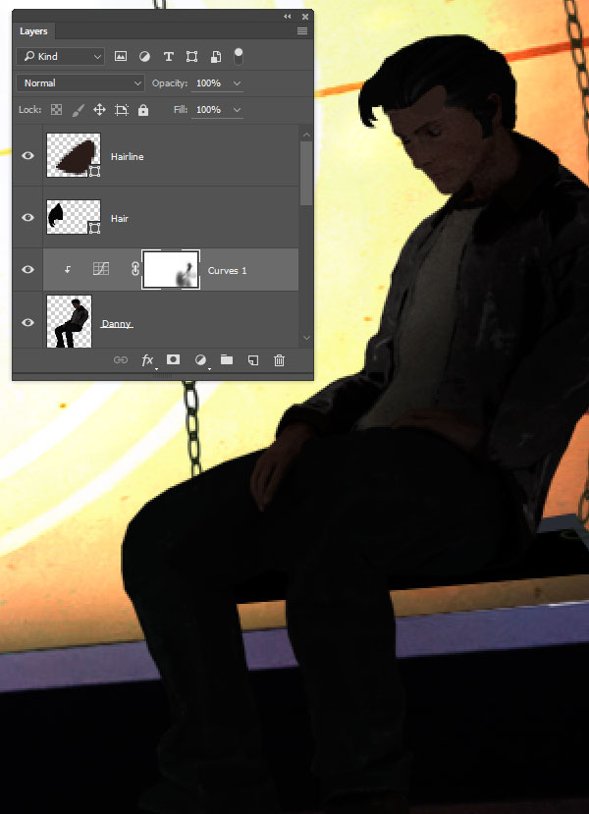Lock image pixels with brush icon
The height and width of the screenshot is (814, 589).
coord(78,110)
